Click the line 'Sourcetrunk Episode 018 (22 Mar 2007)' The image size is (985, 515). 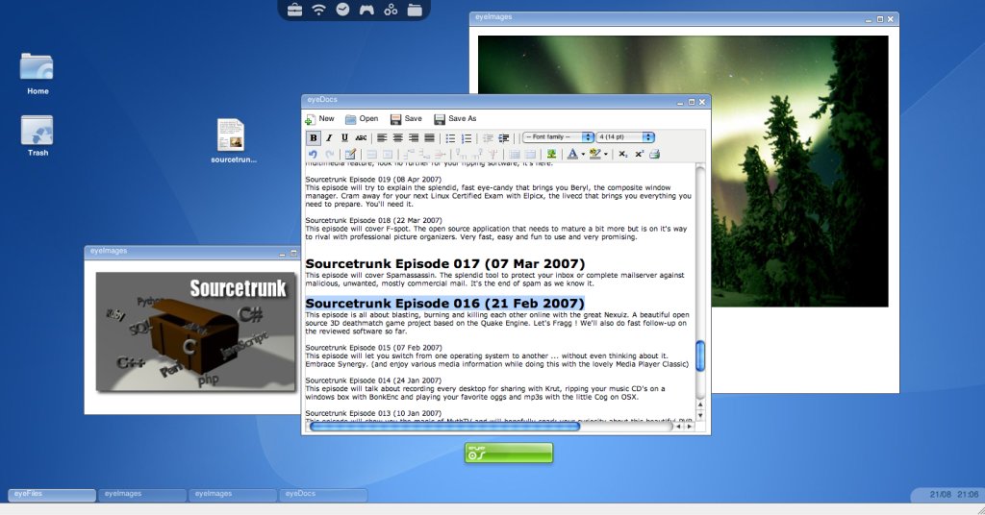[373, 220]
